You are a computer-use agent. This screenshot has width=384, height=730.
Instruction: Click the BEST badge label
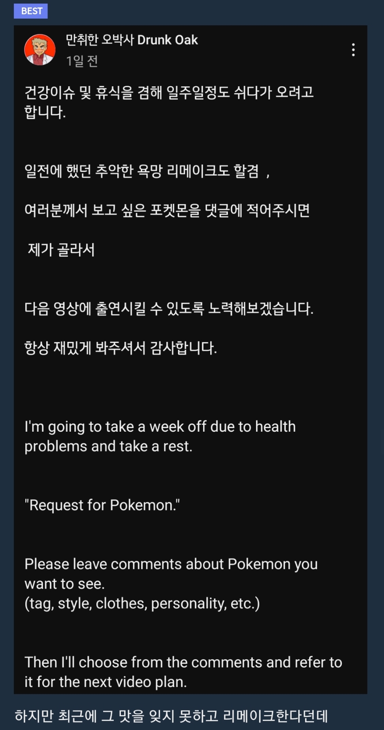tap(31, 11)
